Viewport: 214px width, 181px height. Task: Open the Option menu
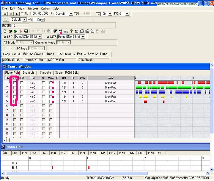pyautogui.click(x=45, y=8)
